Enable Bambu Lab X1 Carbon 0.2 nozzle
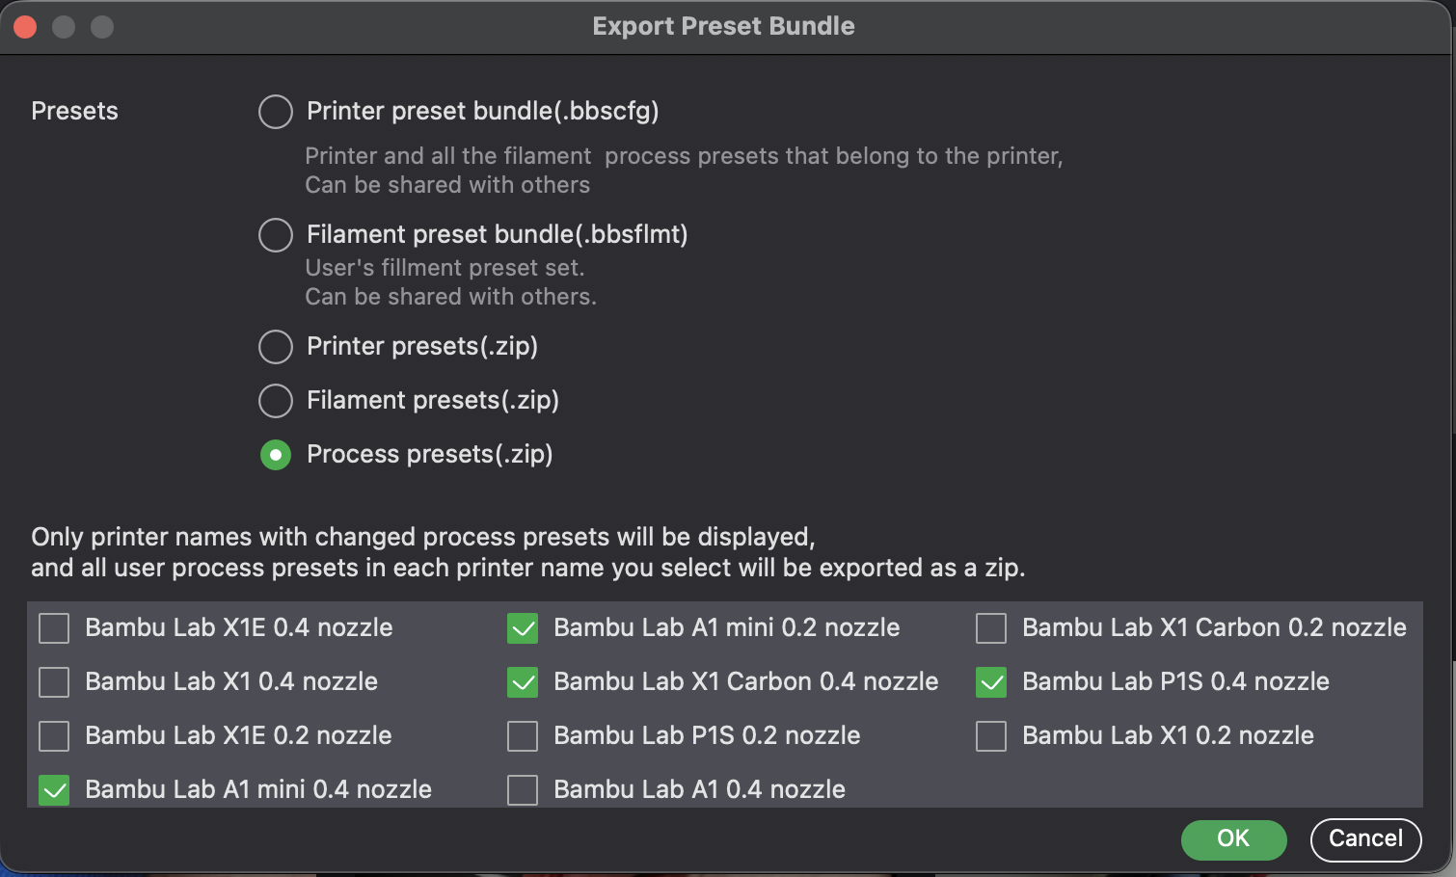 [x=990, y=628]
